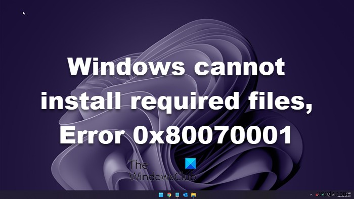Viewport: 354px width, 199px height.
Task: Open File Explorer from the taskbar
Action: (194, 195)
